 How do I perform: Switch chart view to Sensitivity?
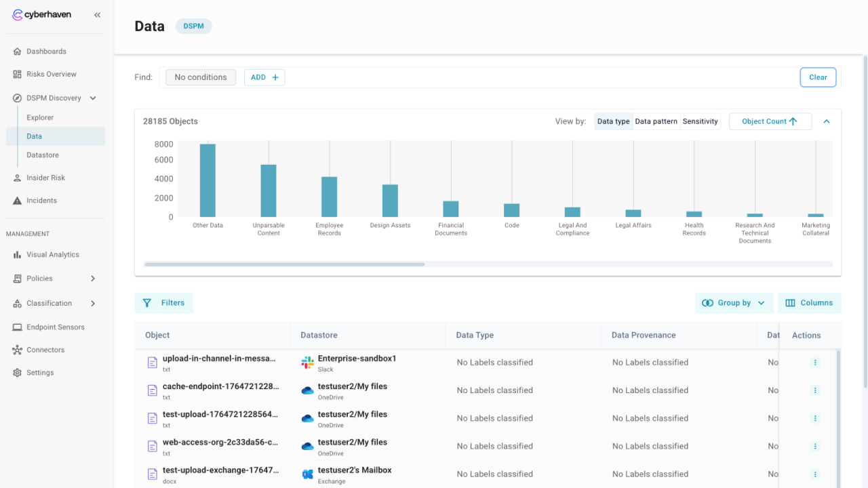(700, 121)
